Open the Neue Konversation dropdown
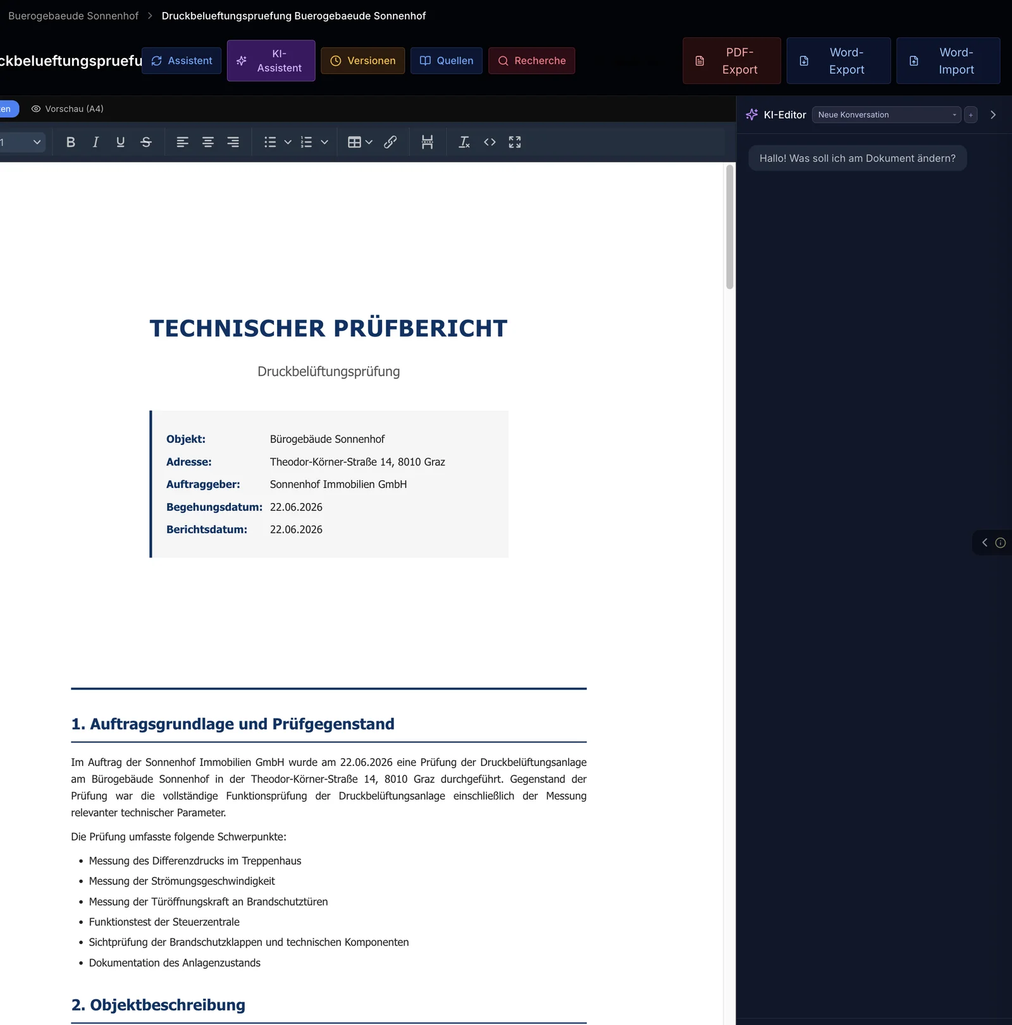 coord(886,114)
